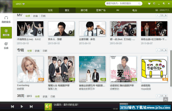The width and height of the screenshot is (172, 111).
Task: Click the SQ badge on Everlasting album
Action: [x=41, y=79]
